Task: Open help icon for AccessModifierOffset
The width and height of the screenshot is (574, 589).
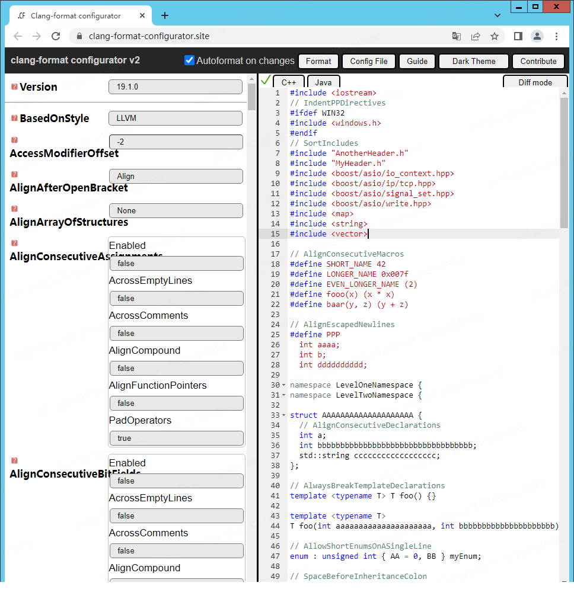Action: [14, 140]
